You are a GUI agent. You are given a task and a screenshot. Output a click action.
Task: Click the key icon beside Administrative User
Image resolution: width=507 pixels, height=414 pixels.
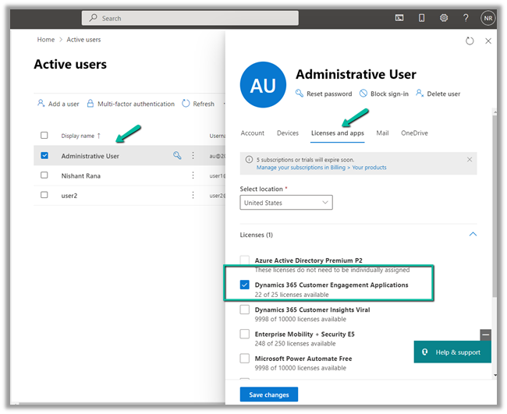click(177, 156)
